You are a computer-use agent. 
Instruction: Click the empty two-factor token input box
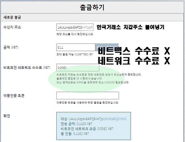click(88, 96)
